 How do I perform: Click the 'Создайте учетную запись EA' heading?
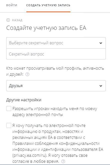coord(46,28)
